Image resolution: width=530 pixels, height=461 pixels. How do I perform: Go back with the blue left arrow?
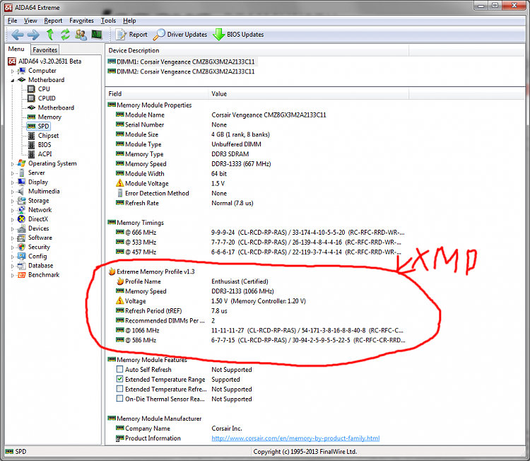click(x=18, y=35)
